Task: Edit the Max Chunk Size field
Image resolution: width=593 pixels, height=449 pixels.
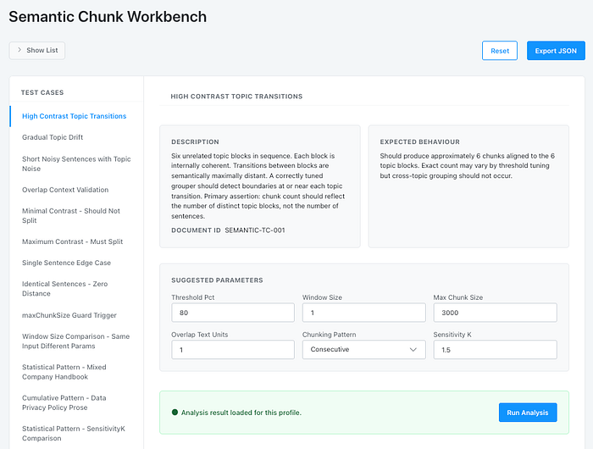Action: [x=495, y=313]
